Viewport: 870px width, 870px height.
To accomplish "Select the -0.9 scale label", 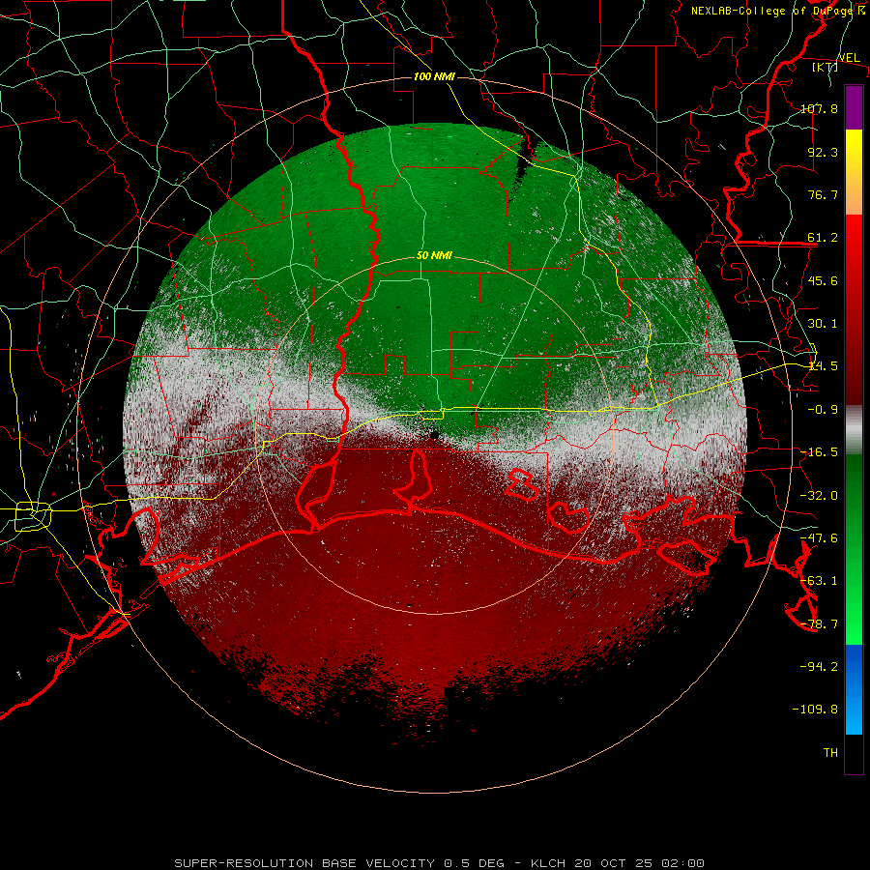I will 823,409.
